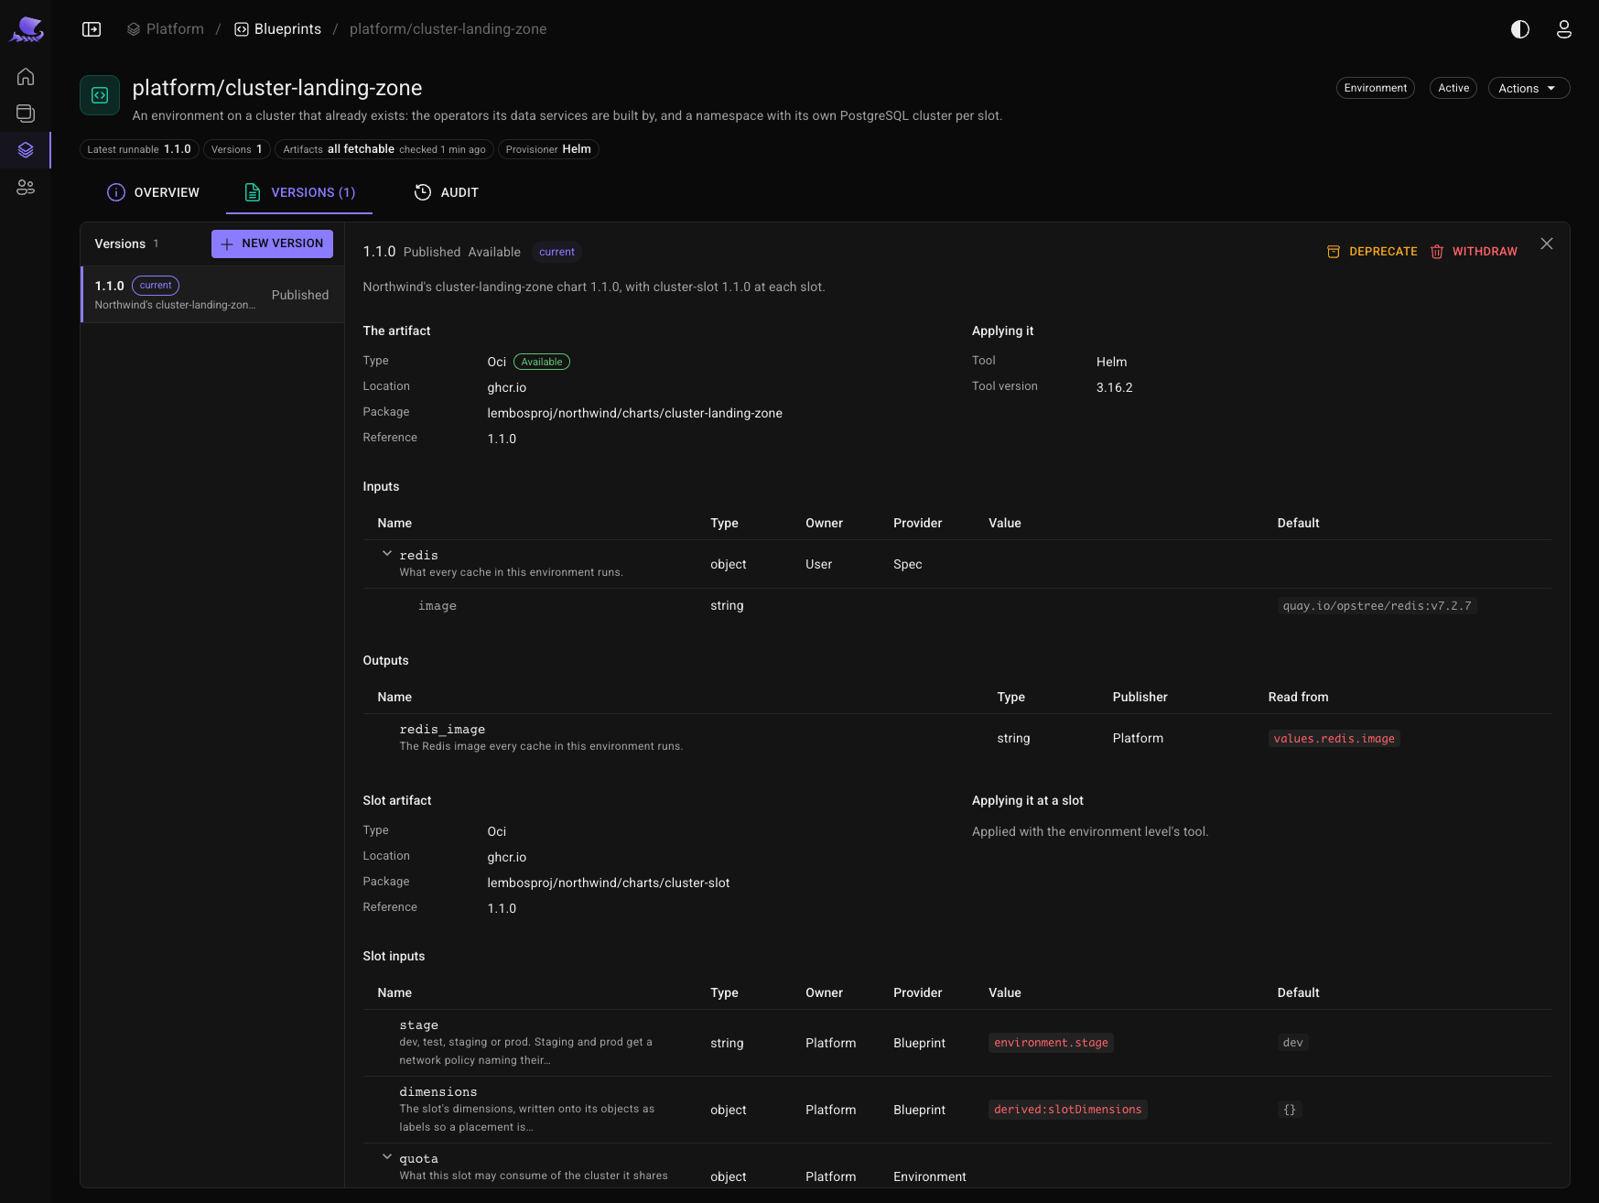Viewport: 1599px width, 1203px height.
Task: Close the version detail panel
Action: pos(1547,244)
